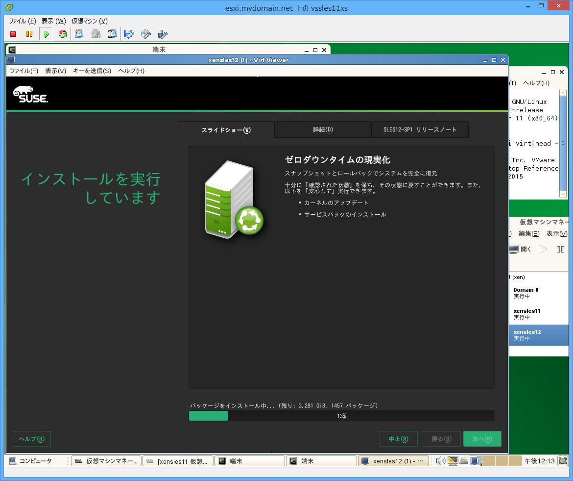Open コンピュータ menu on taskbar
This screenshot has width=573, height=481.
tap(31, 461)
